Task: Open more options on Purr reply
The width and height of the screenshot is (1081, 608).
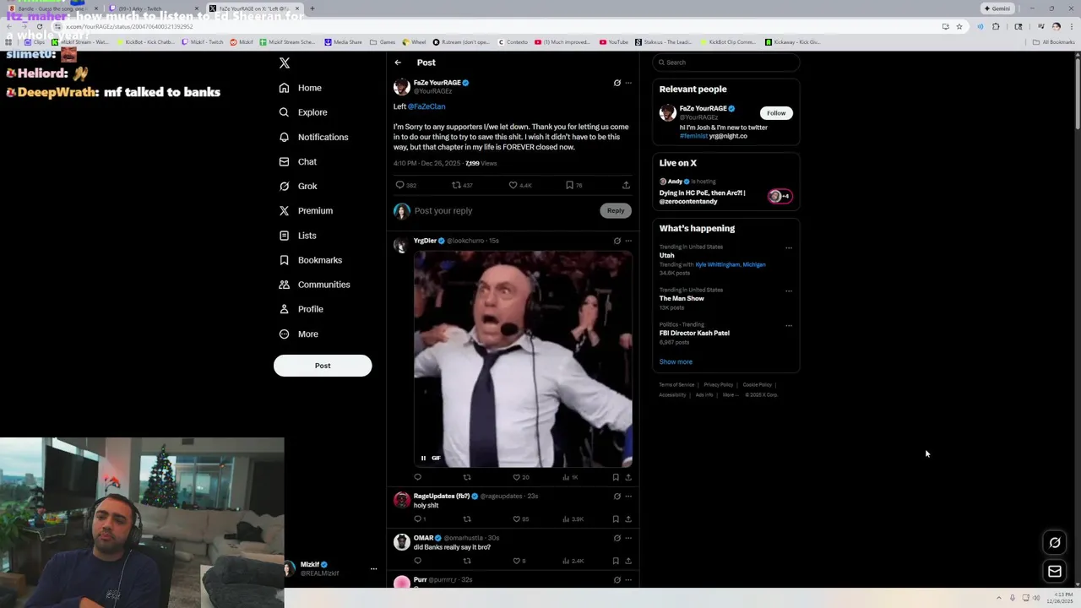Action: click(628, 580)
